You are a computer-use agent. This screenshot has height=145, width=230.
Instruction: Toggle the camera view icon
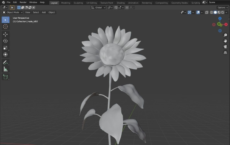coord(225,47)
